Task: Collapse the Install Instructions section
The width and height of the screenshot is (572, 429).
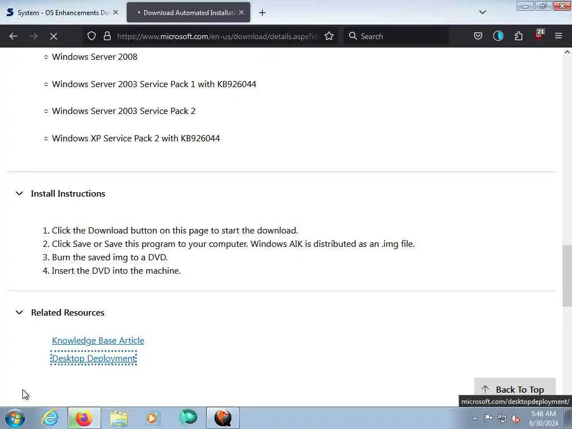Action: click(20, 193)
